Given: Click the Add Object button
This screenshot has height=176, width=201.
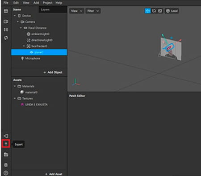Looking at the screenshot, I should [x=53, y=72].
